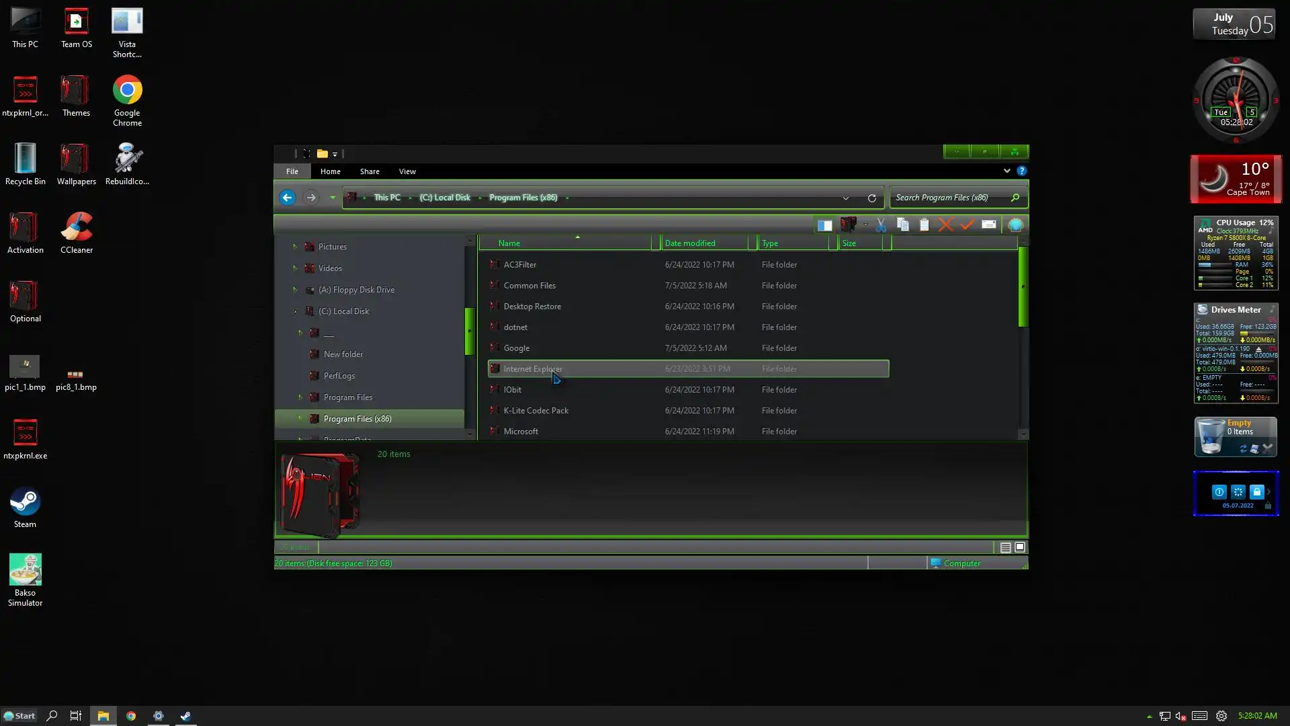
Task: Click the envelope Email toolbar icon
Action: pyautogui.click(x=988, y=225)
